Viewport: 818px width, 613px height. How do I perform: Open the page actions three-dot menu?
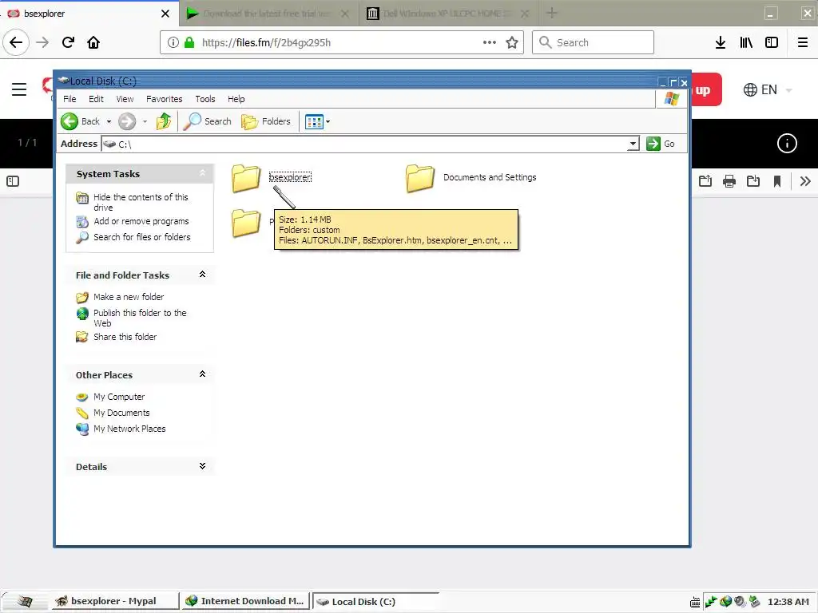coord(490,42)
